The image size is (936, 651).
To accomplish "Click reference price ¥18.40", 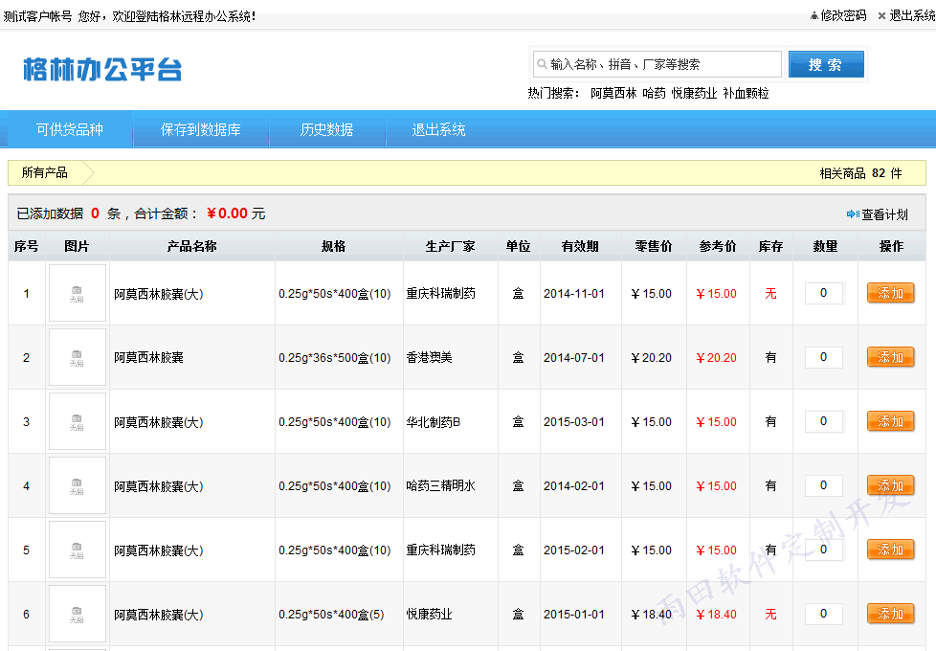I will tap(716, 615).
